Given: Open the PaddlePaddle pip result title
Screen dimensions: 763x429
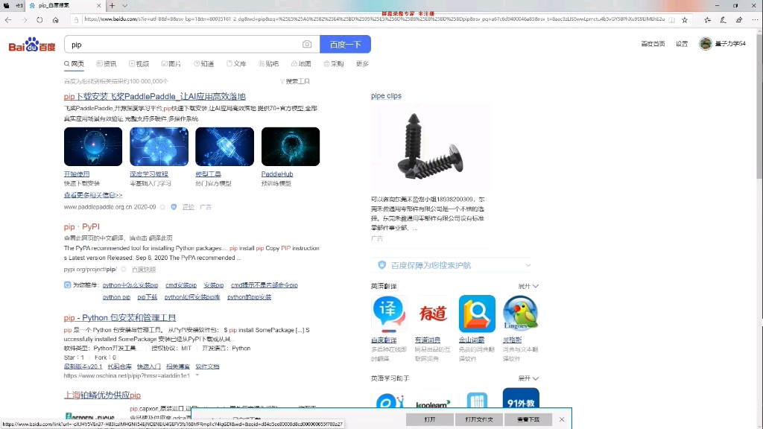Looking at the screenshot, I should [155, 96].
